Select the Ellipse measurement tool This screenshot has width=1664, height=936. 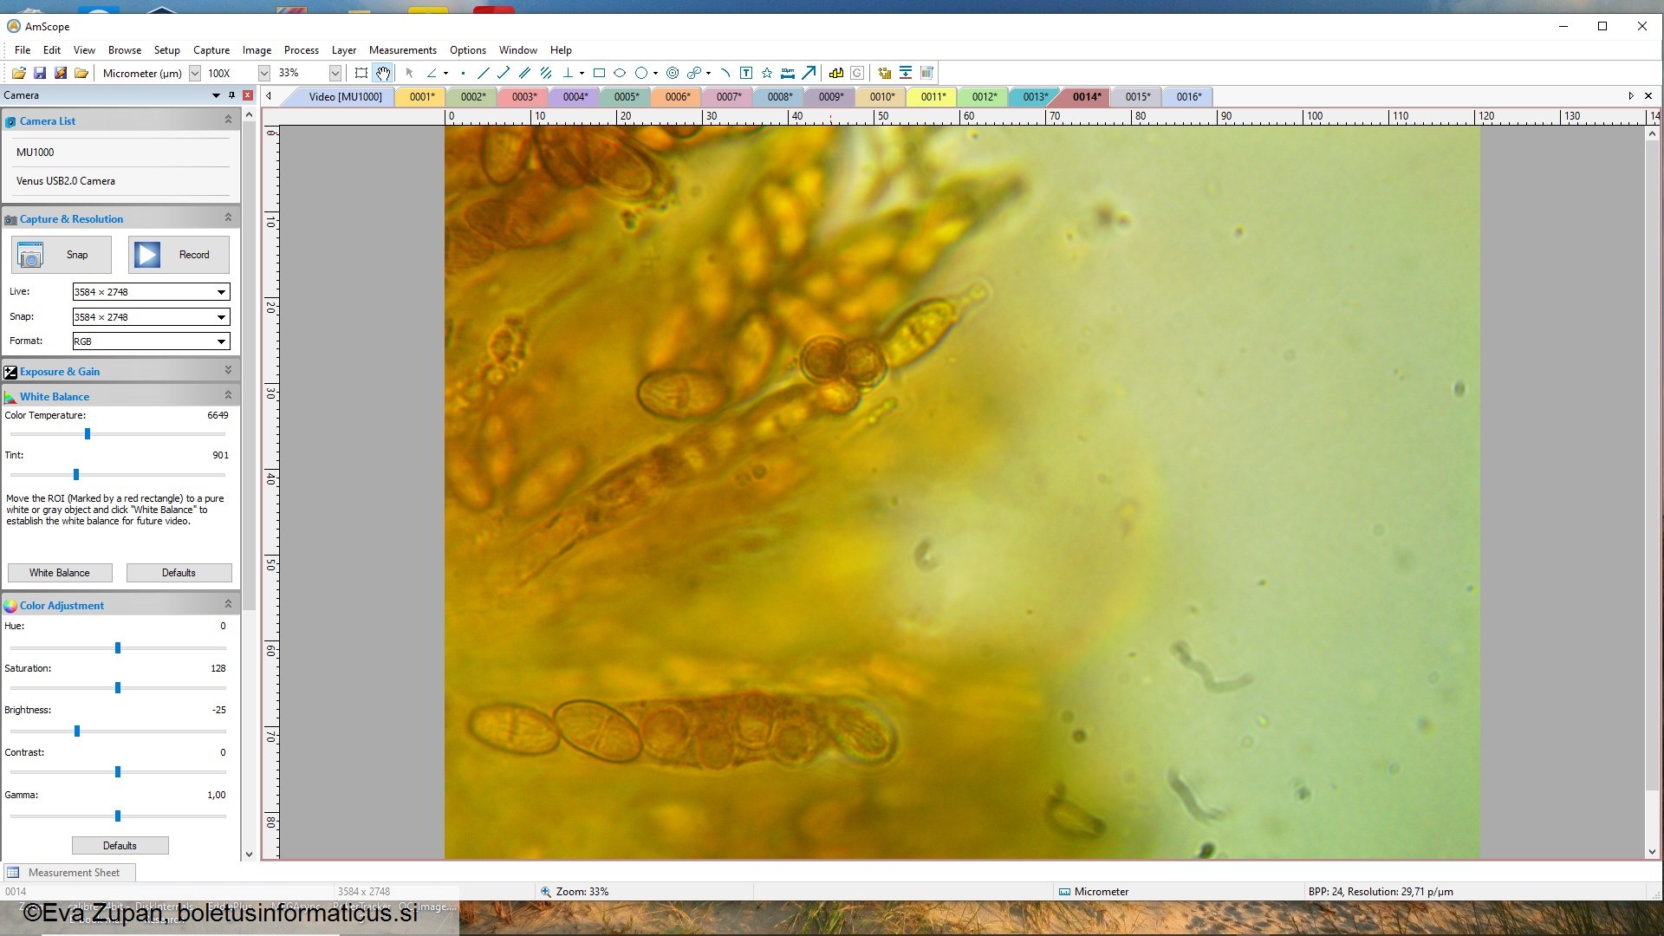pyautogui.click(x=620, y=73)
